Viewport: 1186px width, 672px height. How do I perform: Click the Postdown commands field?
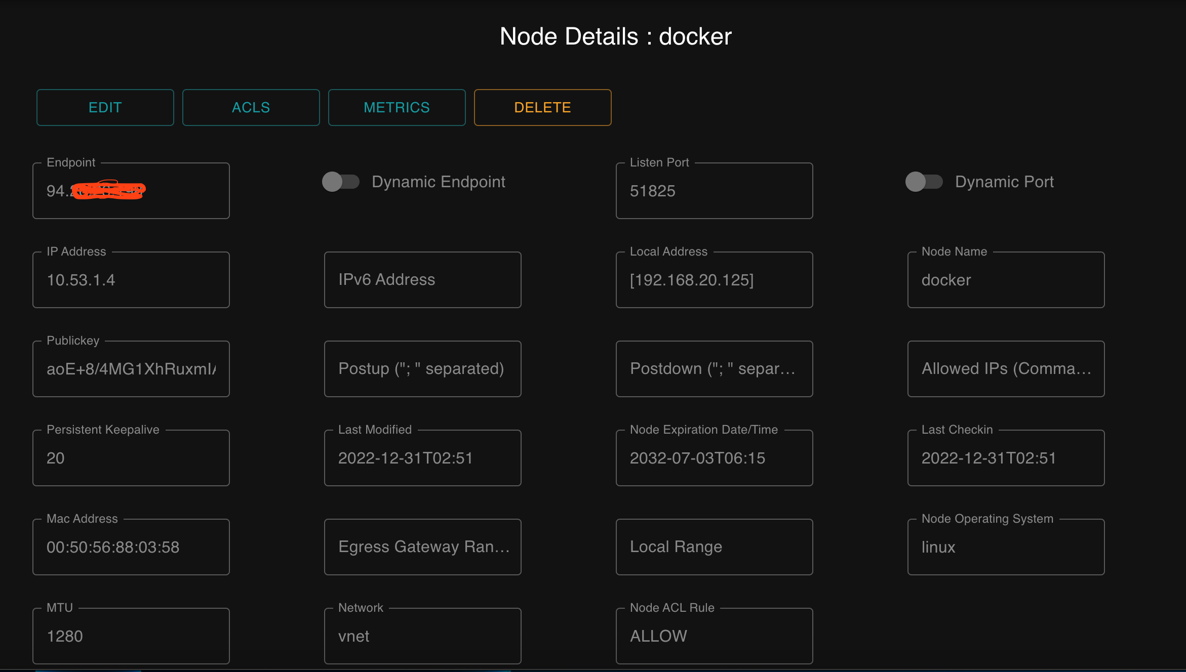715,369
